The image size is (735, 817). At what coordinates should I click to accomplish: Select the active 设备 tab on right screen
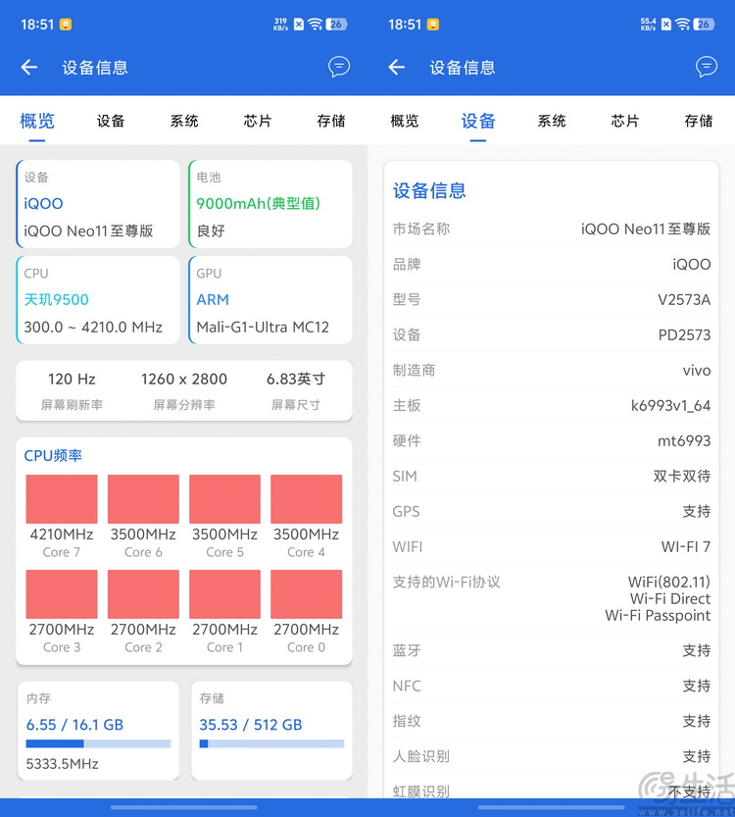coord(478,121)
